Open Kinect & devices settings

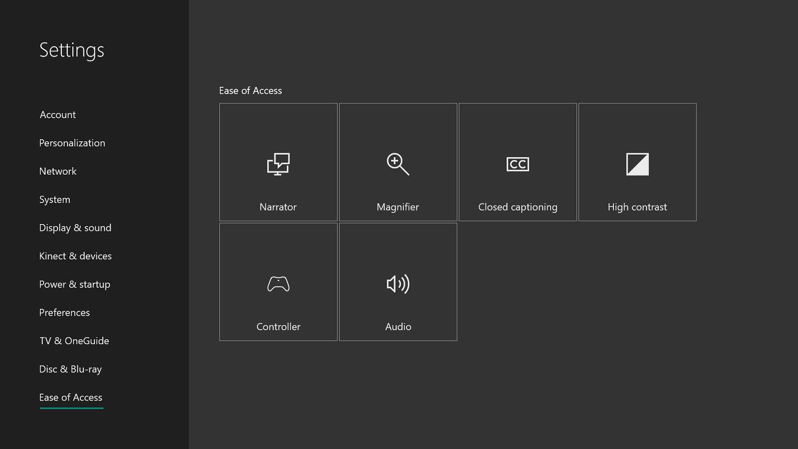click(x=75, y=256)
